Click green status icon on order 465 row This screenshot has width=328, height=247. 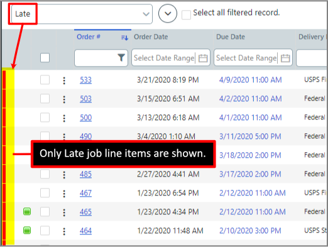pyautogui.click(x=27, y=211)
